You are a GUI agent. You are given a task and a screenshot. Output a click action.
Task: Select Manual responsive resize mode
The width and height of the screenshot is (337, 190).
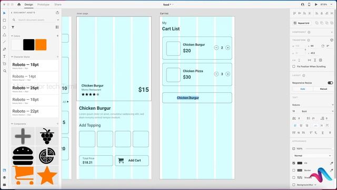323,89
